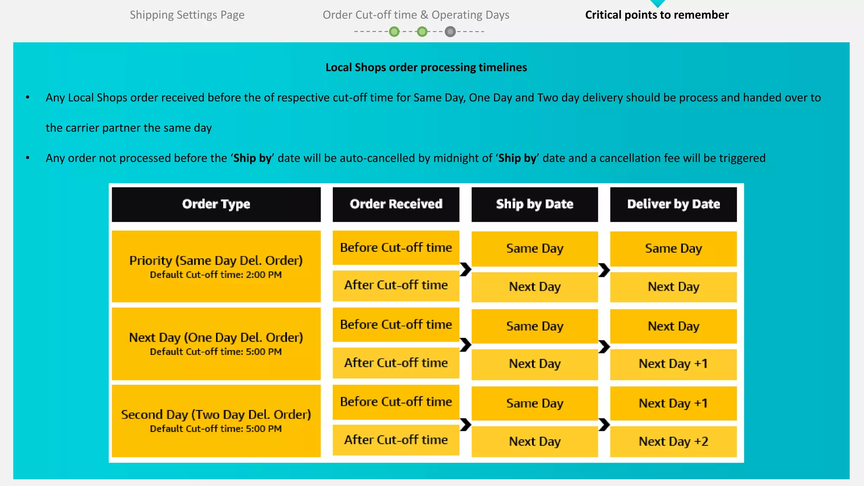Screen dimensions: 864x486
Task: Click the chevron arrow after Second Day order received
Action: 465,424
